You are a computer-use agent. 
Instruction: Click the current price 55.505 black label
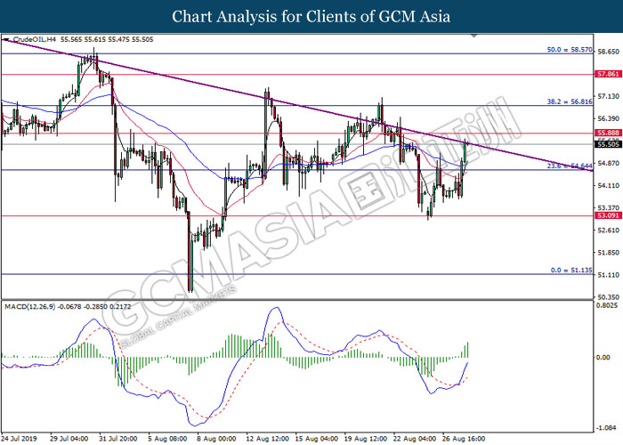(x=608, y=144)
